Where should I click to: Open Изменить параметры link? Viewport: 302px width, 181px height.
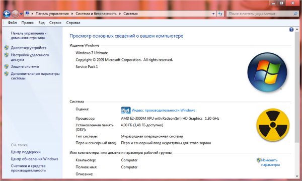(x=270, y=162)
